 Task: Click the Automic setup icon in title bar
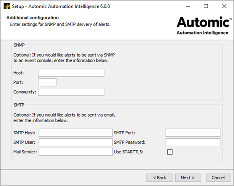(x=7, y=6)
